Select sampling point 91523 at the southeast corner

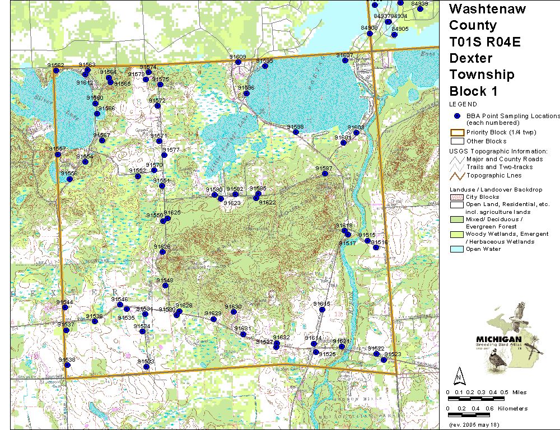pos(384,359)
